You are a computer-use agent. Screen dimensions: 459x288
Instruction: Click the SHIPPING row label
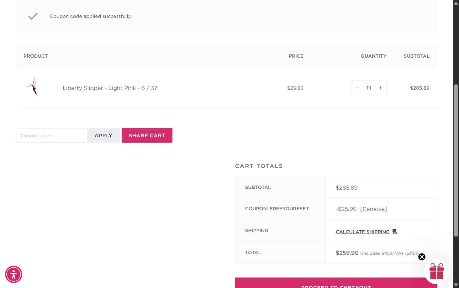pyautogui.click(x=257, y=231)
